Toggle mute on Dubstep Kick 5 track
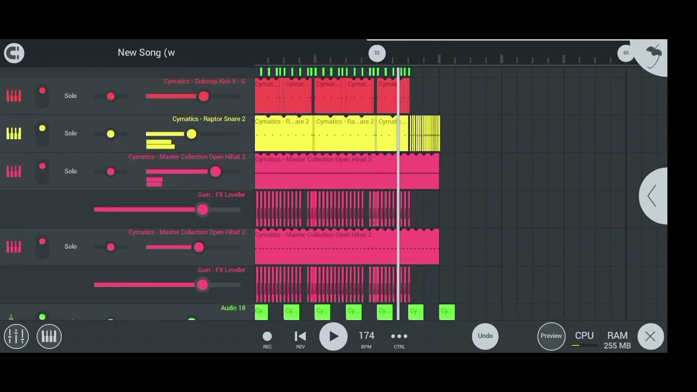697x392 pixels. [x=42, y=96]
